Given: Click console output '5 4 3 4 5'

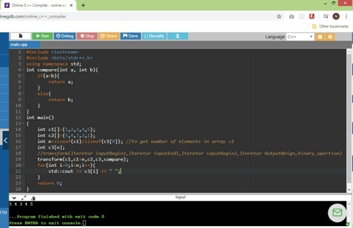Looking at the screenshot, I should [x=21, y=204].
